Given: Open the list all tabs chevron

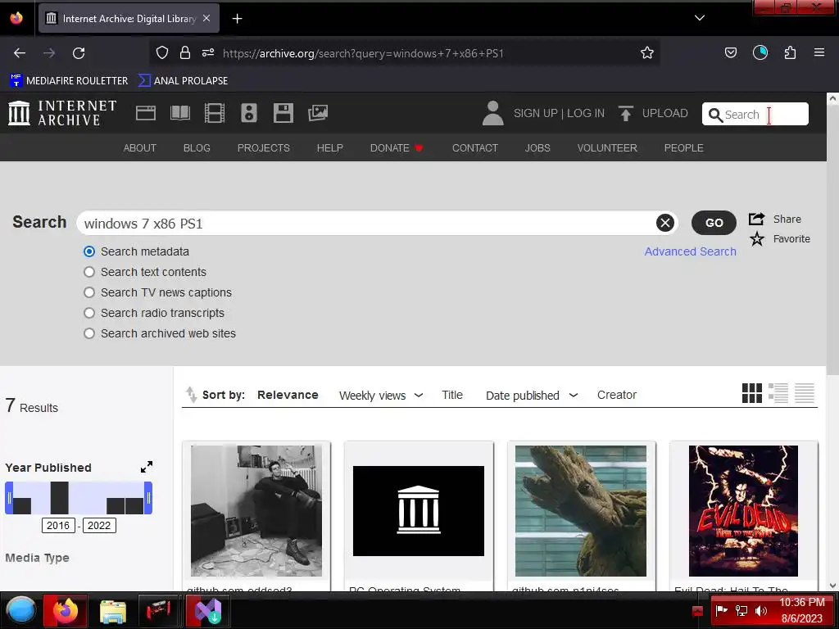Looking at the screenshot, I should (700, 18).
